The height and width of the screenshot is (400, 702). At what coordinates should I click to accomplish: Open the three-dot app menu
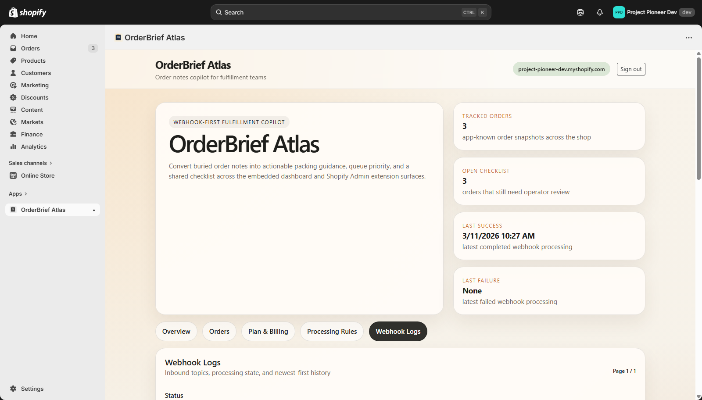click(x=689, y=38)
